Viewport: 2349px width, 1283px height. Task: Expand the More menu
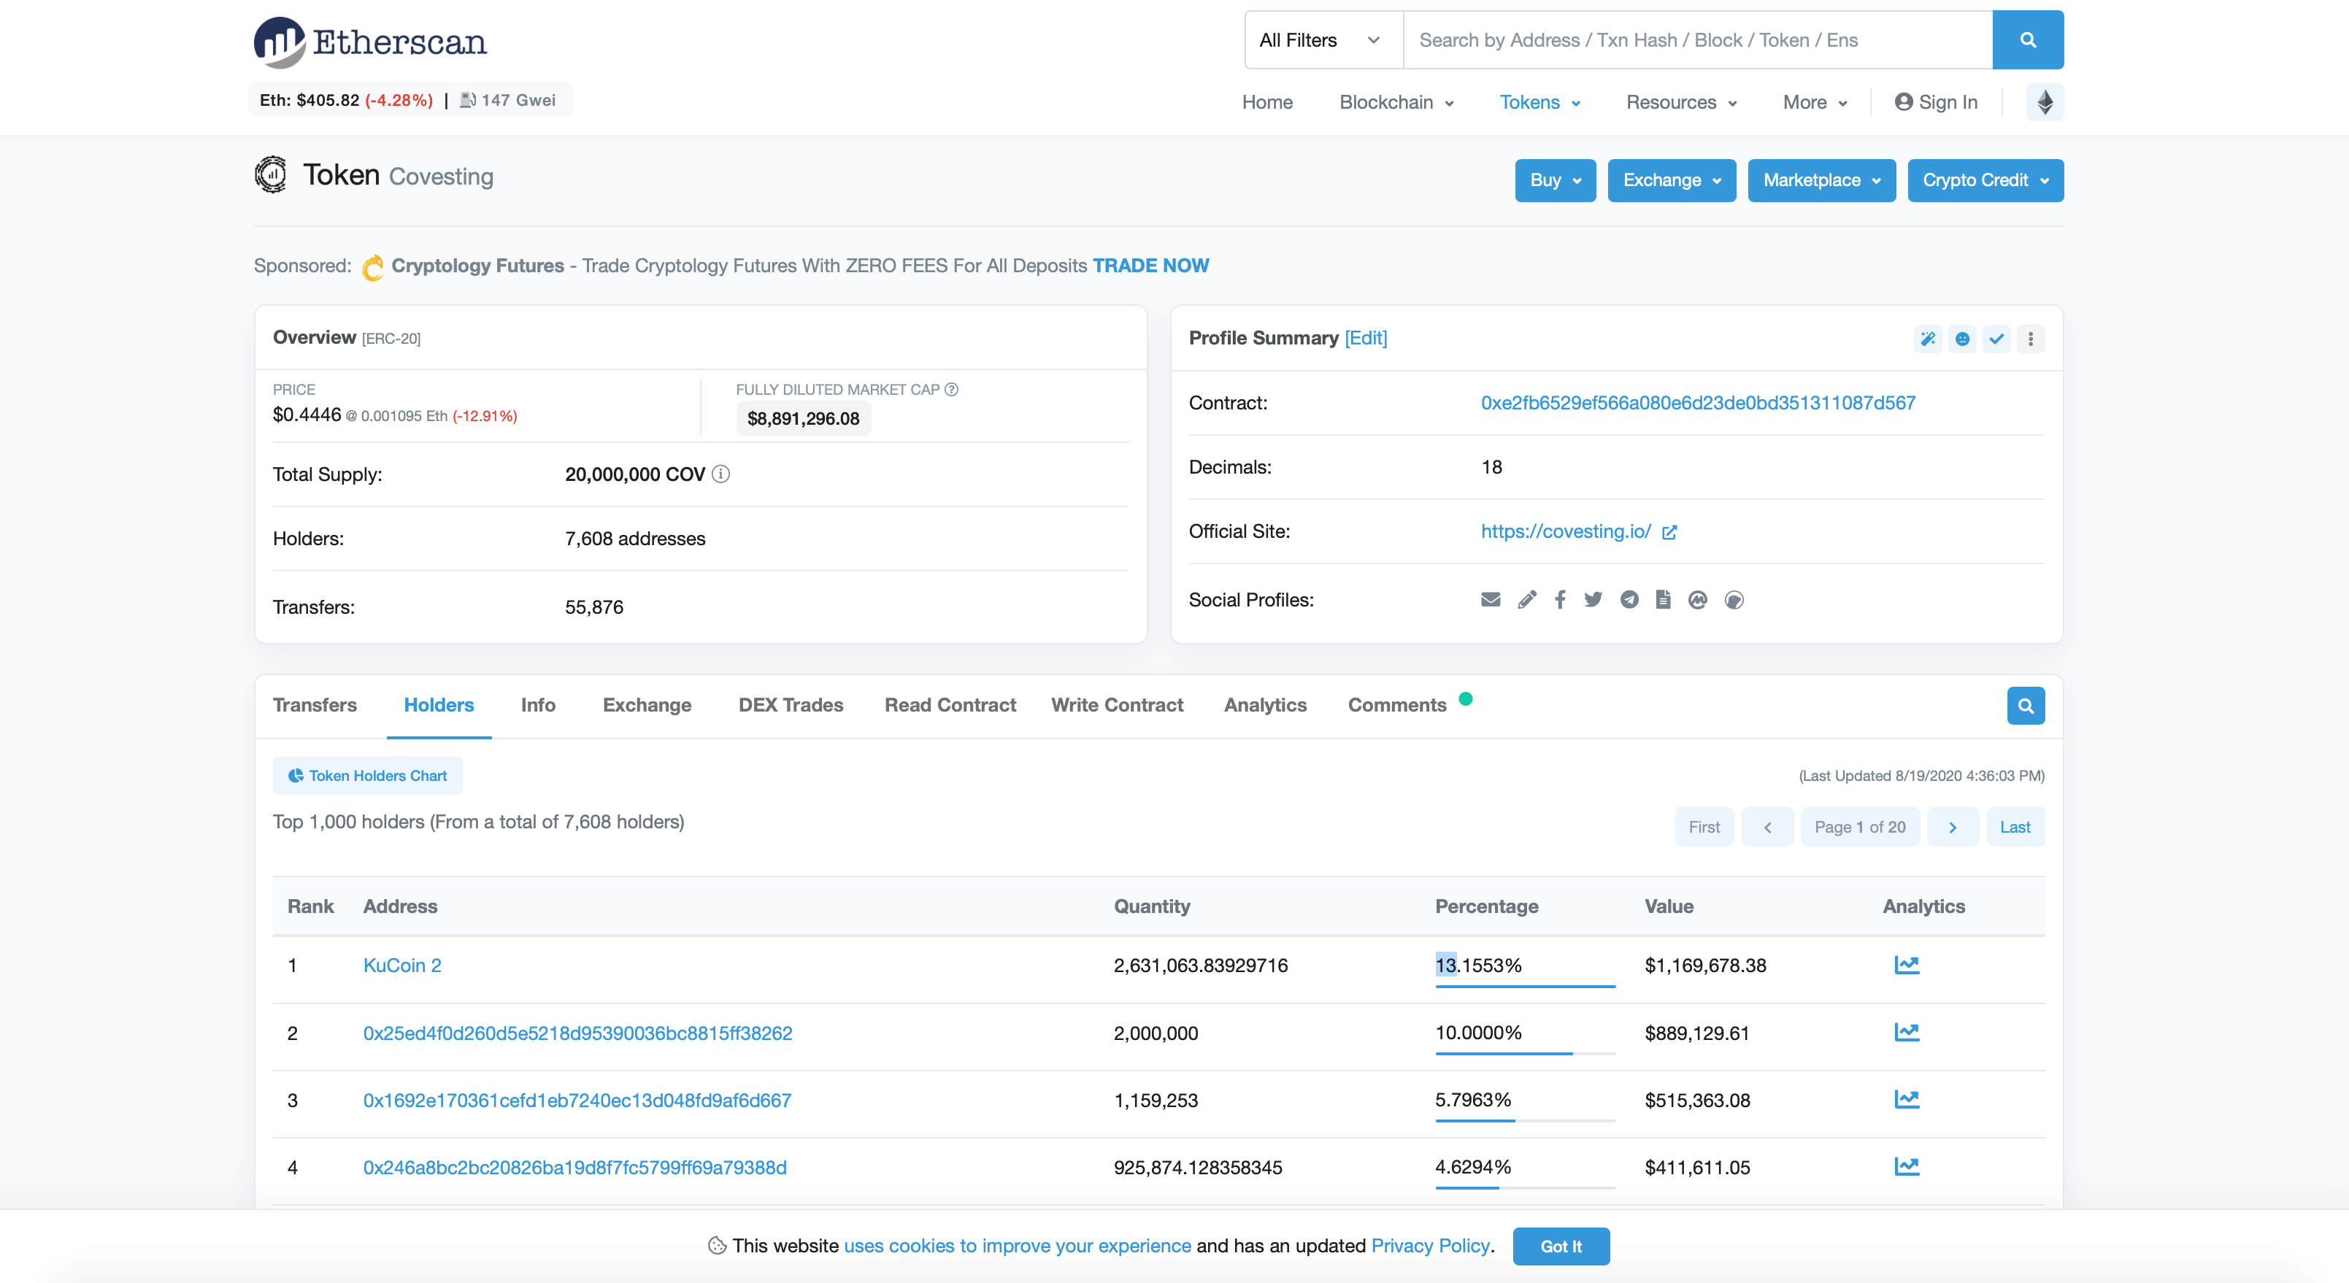pos(1815,102)
